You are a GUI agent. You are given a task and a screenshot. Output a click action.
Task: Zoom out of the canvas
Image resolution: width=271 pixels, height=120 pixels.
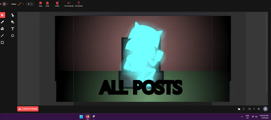[x=250, y=109]
